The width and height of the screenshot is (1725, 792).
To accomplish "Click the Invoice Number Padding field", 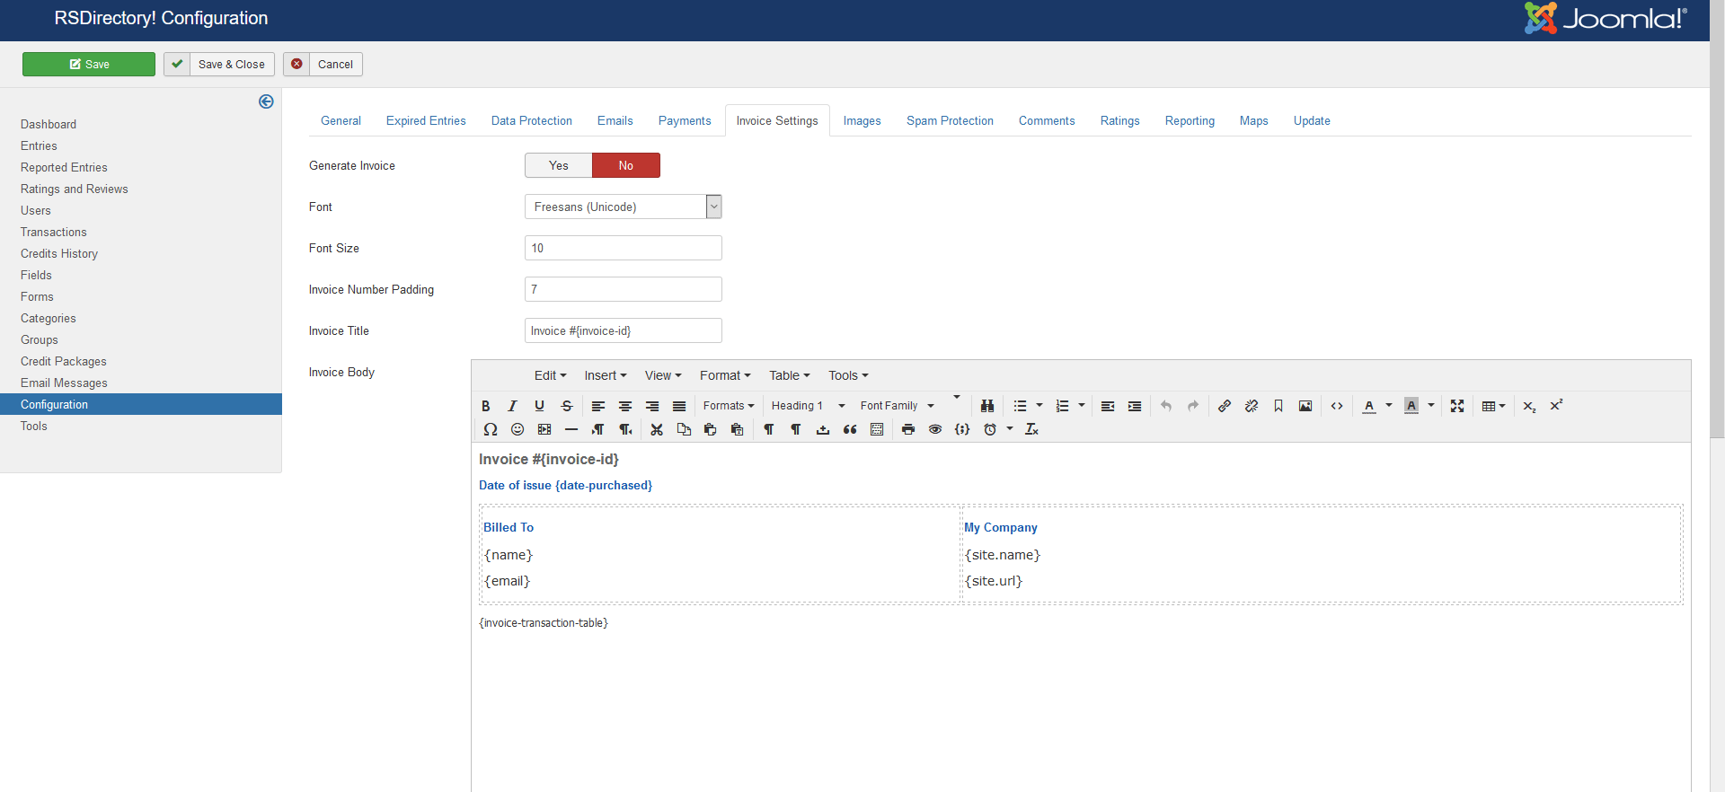I will click(624, 289).
